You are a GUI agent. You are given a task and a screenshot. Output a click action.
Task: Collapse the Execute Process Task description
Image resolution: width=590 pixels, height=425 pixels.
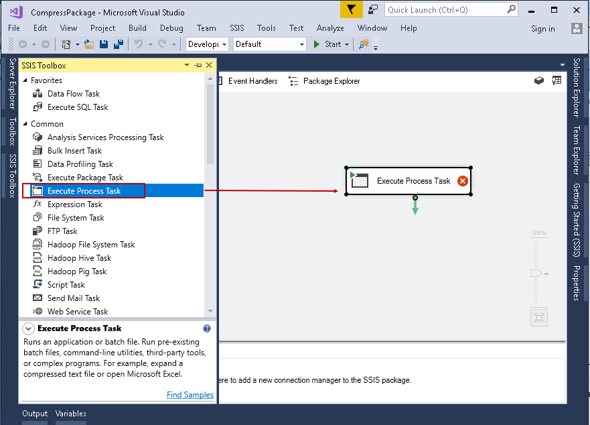click(28, 328)
